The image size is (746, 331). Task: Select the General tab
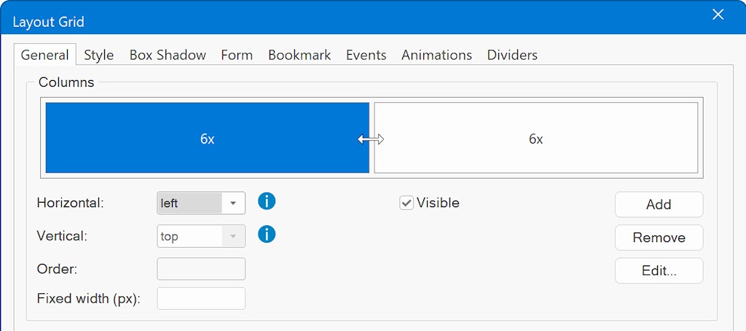pos(44,55)
